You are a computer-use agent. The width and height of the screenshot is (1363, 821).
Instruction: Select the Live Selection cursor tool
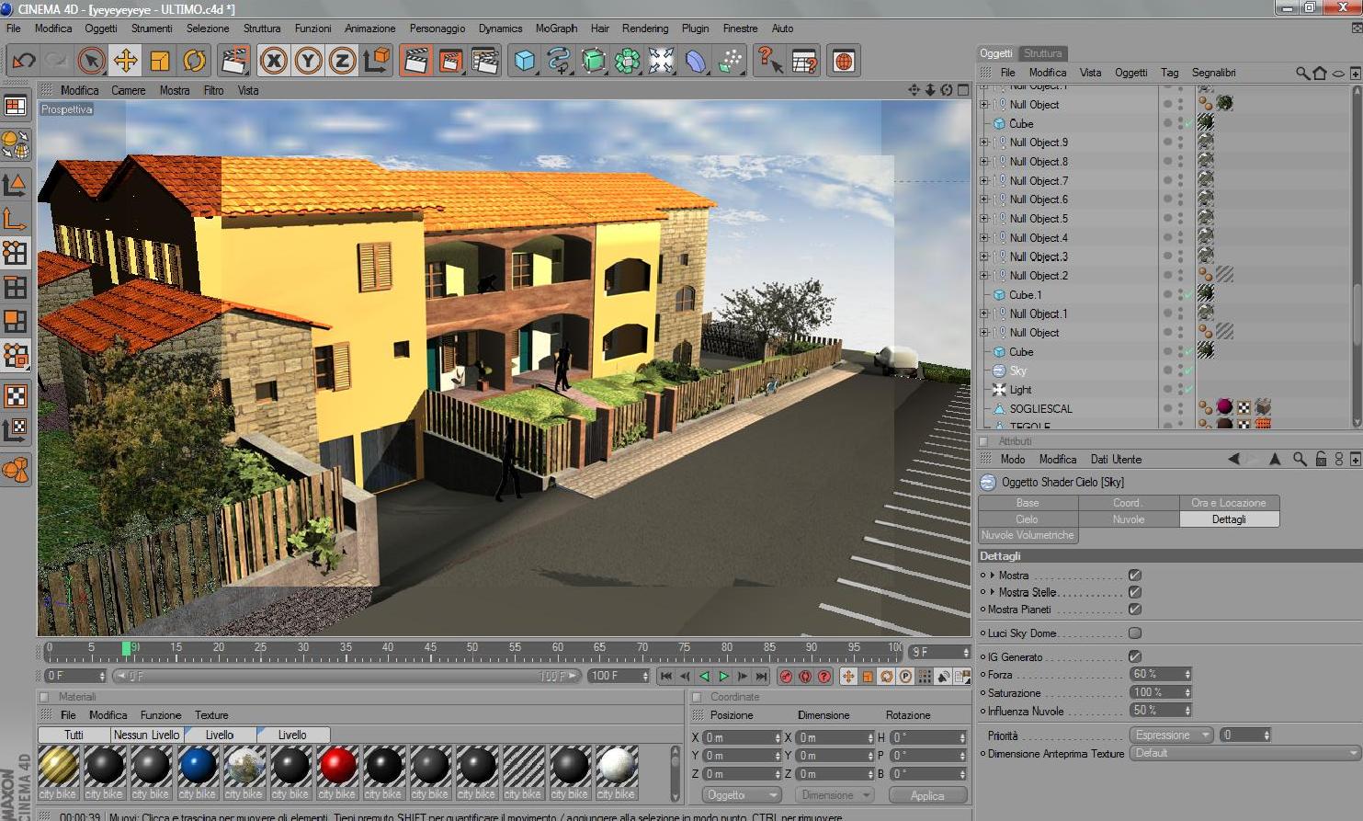[x=91, y=61]
